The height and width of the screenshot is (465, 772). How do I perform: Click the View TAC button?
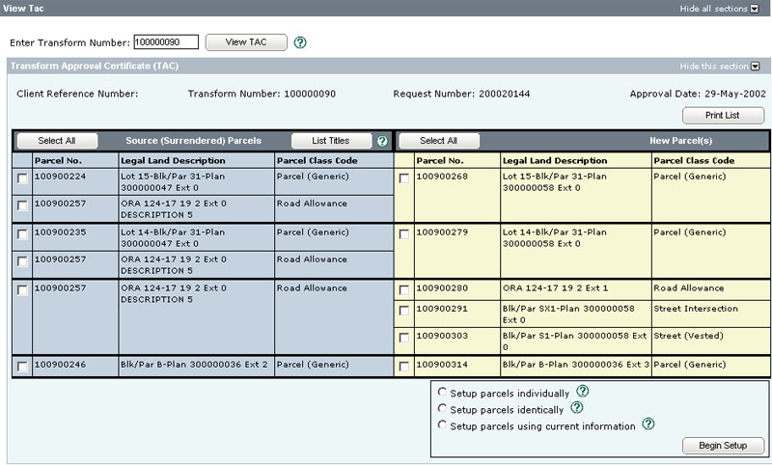tap(246, 42)
